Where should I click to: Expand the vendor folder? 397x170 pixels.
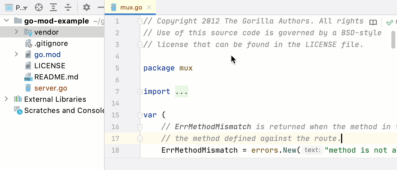[17, 32]
